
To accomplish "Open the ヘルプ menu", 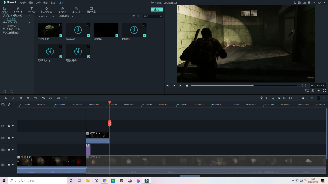I will pyautogui.click(x=60, y=2).
